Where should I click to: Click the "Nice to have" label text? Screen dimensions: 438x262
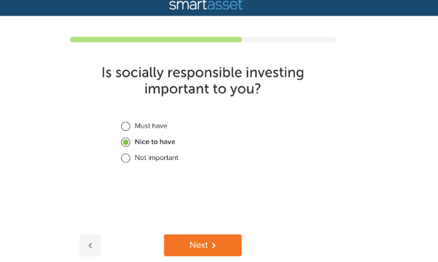click(x=155, y=142)
